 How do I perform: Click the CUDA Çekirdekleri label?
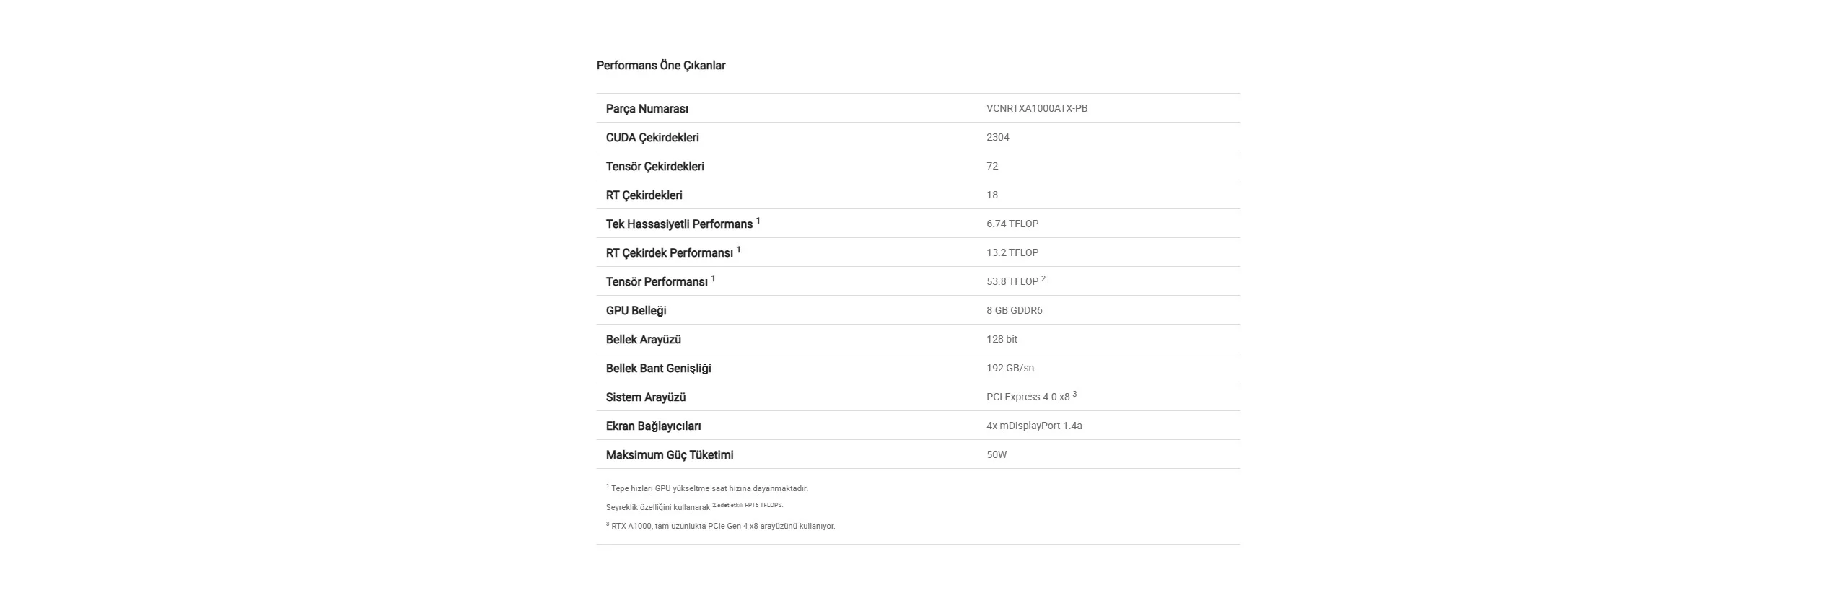pyautogui.click(x=652, y=138)
